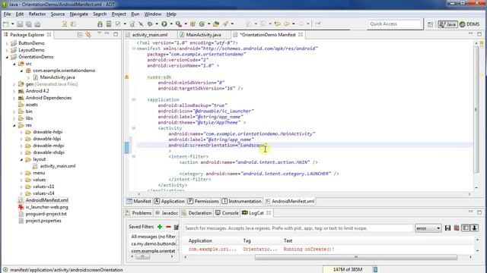The image size is (487, 273).
Task: Open Package Explorer view menu arrow
Action: [99, 33]
